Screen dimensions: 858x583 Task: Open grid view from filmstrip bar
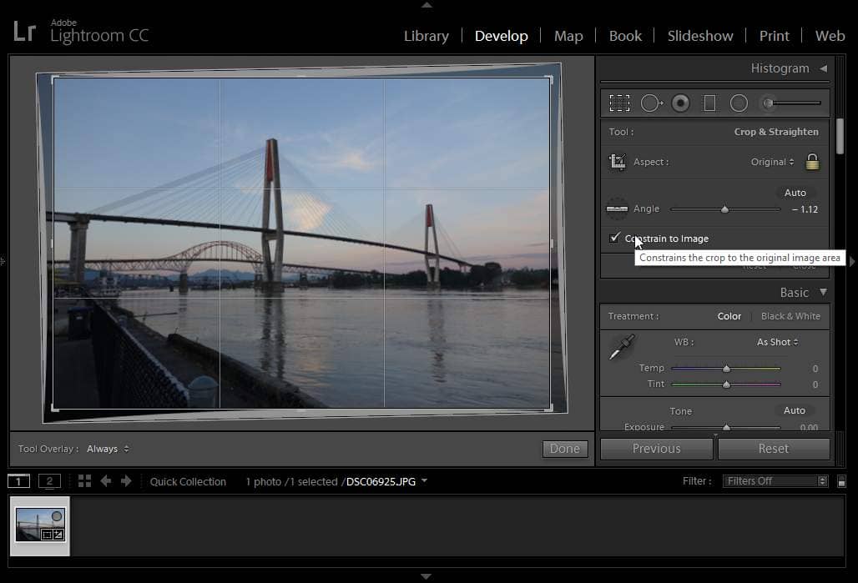[x=84, y=481]
